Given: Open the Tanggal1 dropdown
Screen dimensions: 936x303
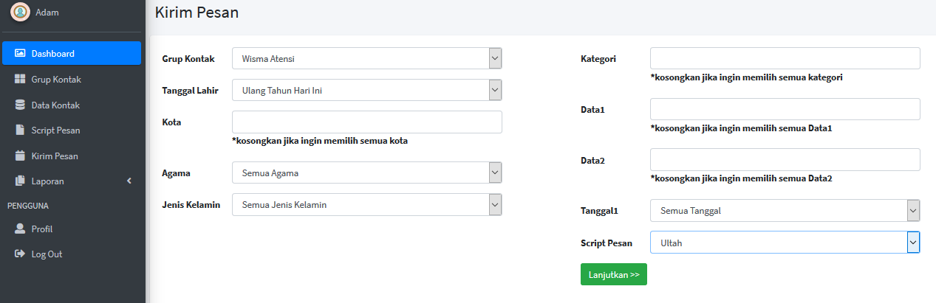Looking at the screenshot, I should [x=785, y=210].
